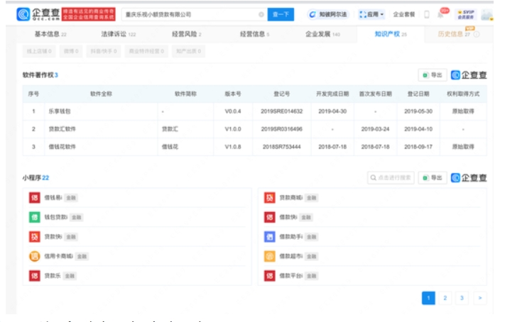This screenshot has width=527, height=322.
Task: Open the 贷款商城 mini program icon
Action: click(x=269, y=197)
